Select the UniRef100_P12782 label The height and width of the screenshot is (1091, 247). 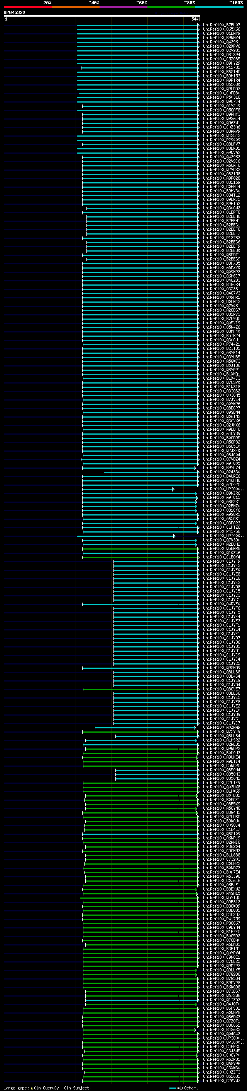[222, 67]
